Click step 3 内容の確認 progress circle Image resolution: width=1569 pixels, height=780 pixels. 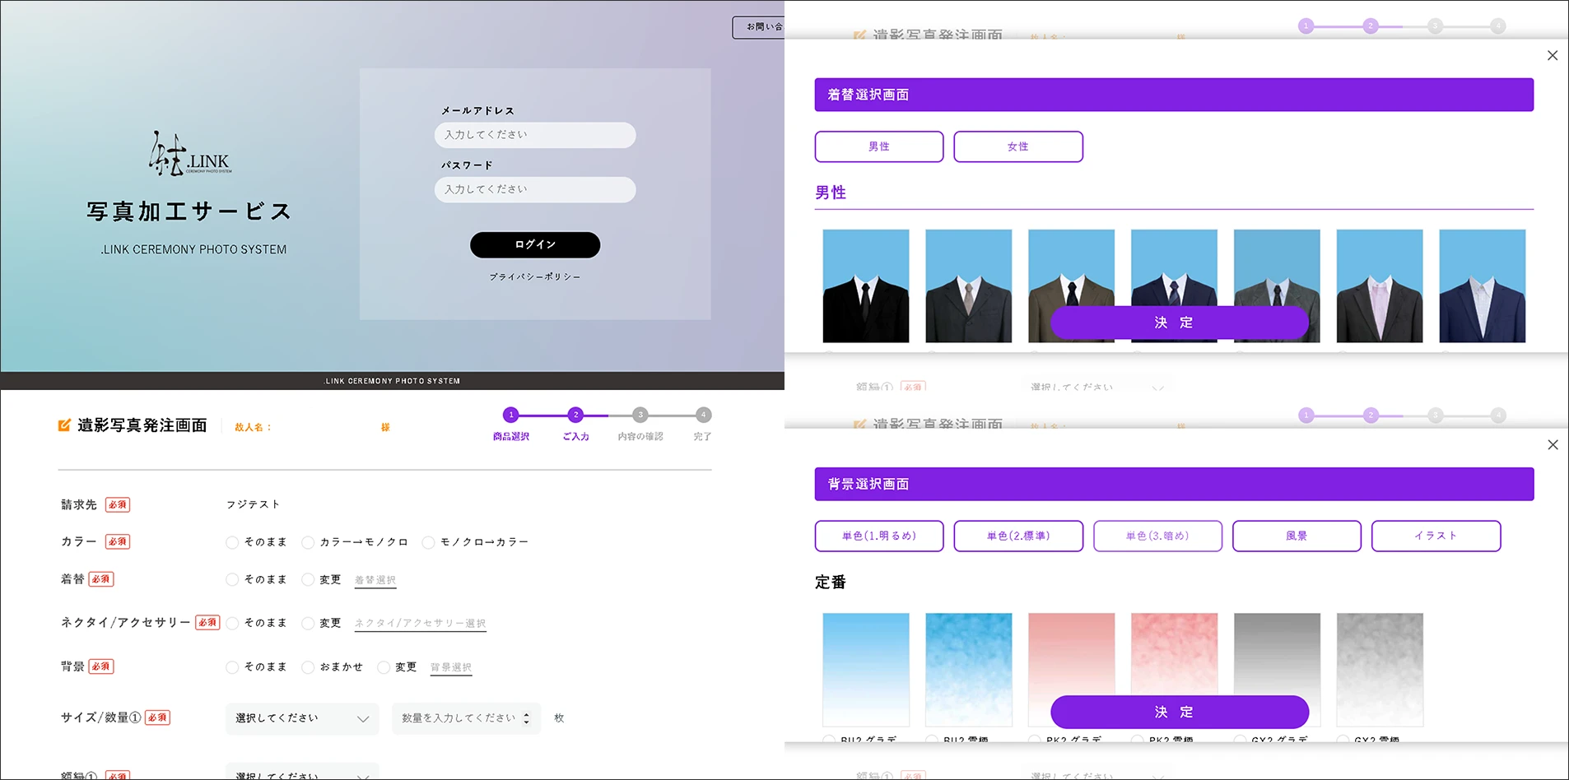640,415
